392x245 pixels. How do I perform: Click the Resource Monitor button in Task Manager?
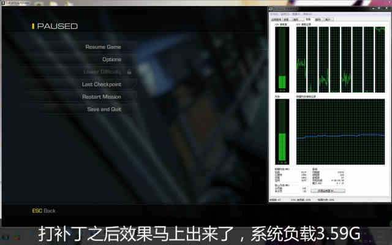point(328,190)
